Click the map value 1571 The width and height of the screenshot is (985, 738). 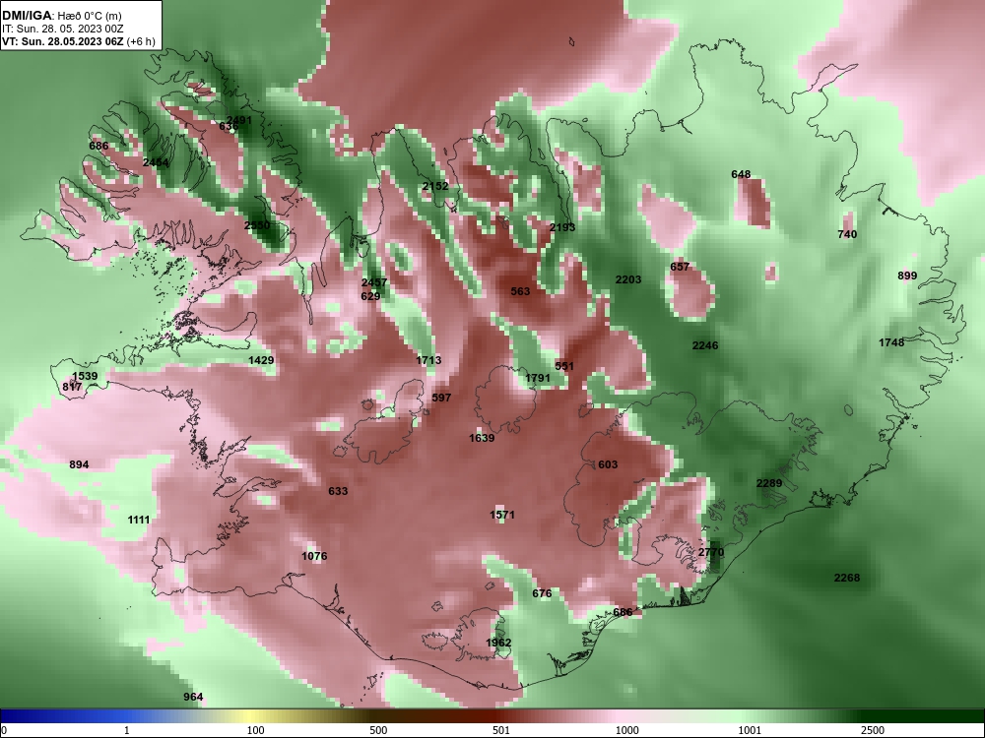pos(502,515)
